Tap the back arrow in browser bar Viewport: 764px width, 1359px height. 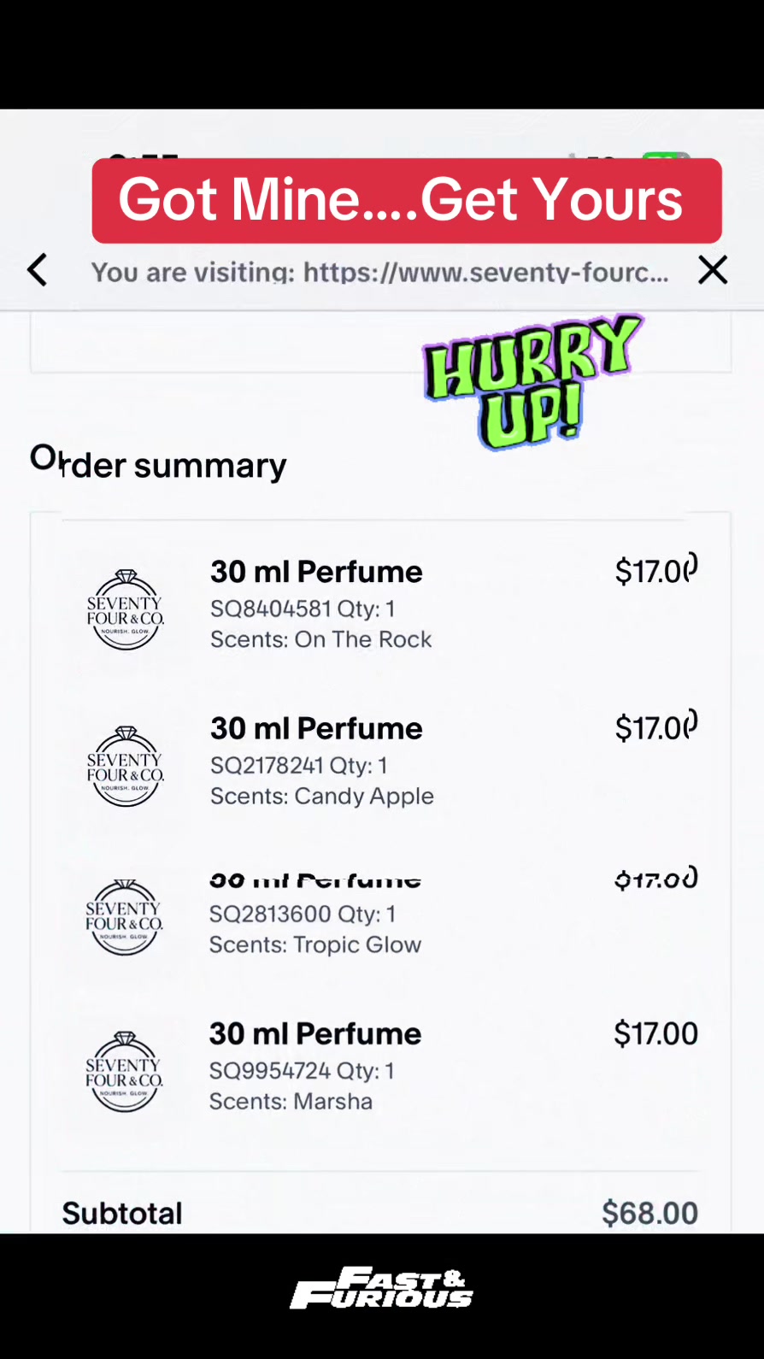[x=37, y=270]
